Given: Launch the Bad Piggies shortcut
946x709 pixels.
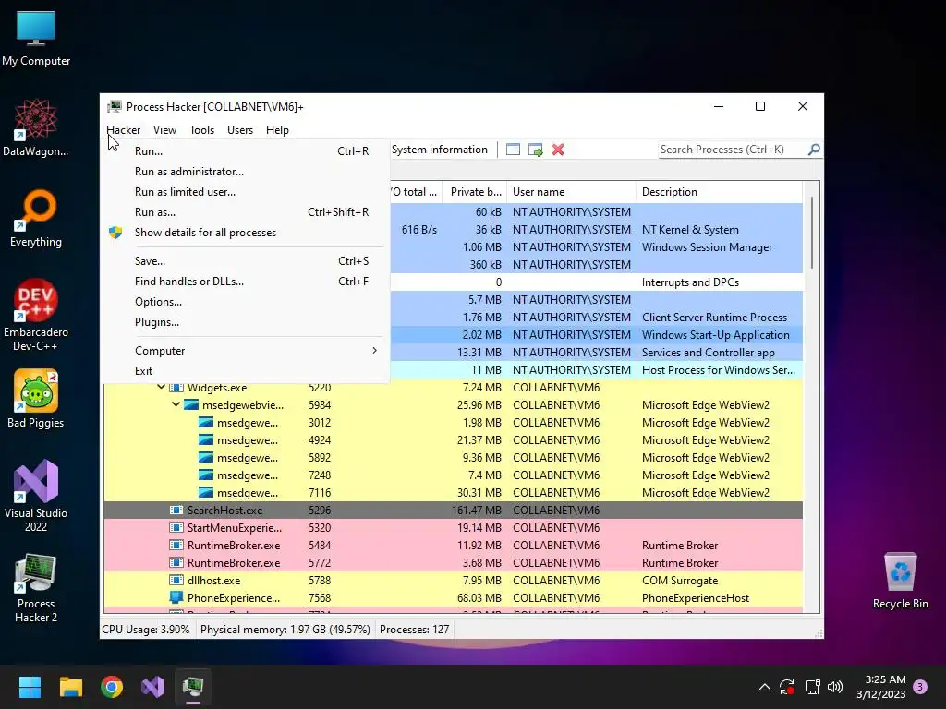Looking at the screenshot, I should point(36,399).
